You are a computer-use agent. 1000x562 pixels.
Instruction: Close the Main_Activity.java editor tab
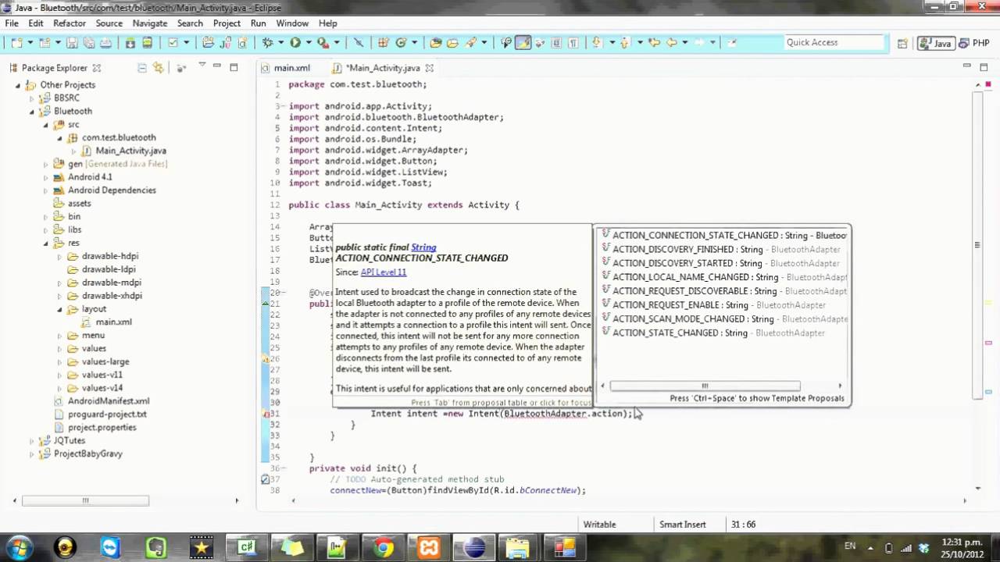coord(429,68)
